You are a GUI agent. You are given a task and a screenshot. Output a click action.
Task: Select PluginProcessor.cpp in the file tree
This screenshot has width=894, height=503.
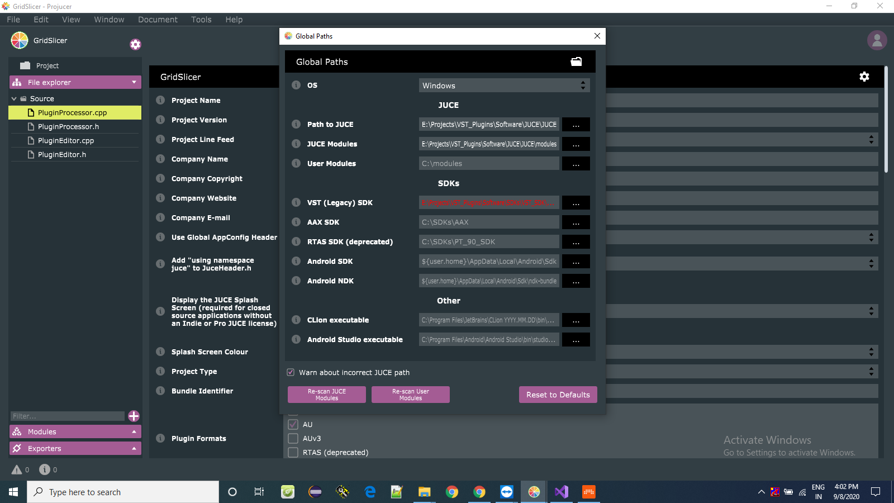point(75,112)
